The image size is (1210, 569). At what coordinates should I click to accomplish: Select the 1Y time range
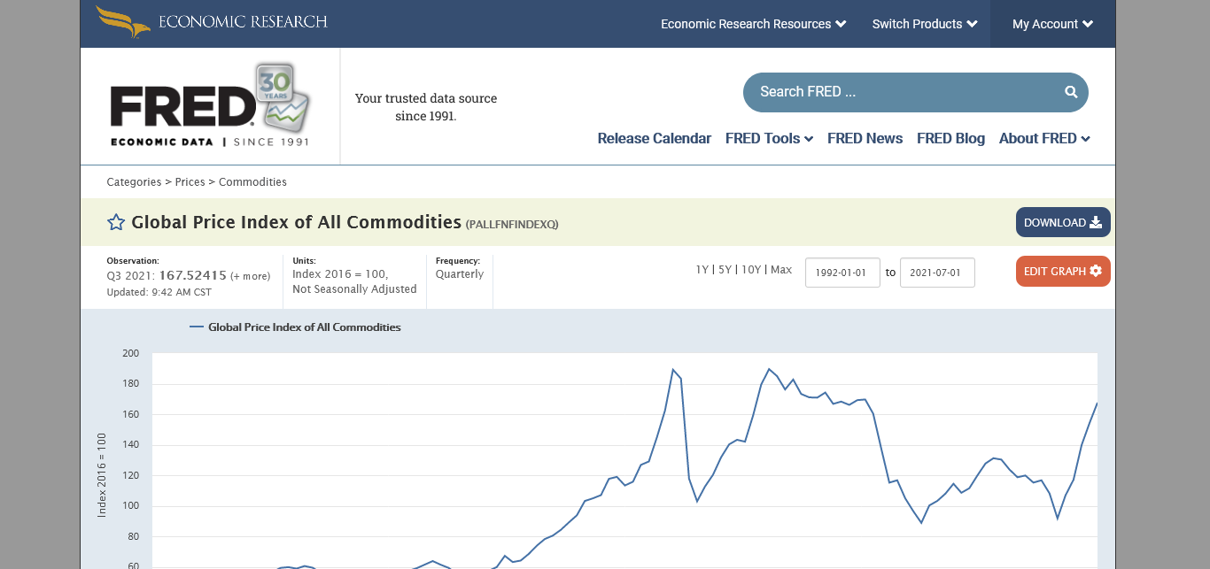click(x=702, y=270)
